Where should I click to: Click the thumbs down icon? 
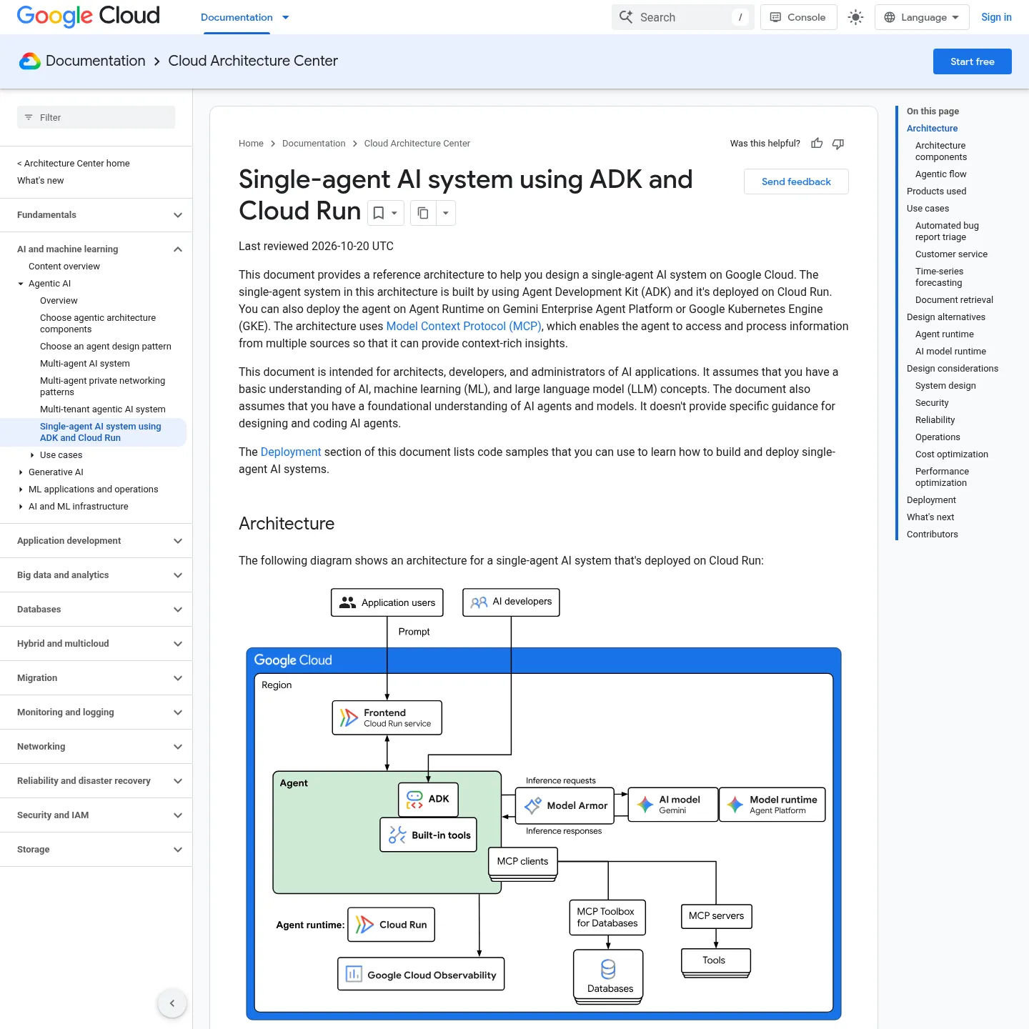pyautogui.click(x=838, y=144)
